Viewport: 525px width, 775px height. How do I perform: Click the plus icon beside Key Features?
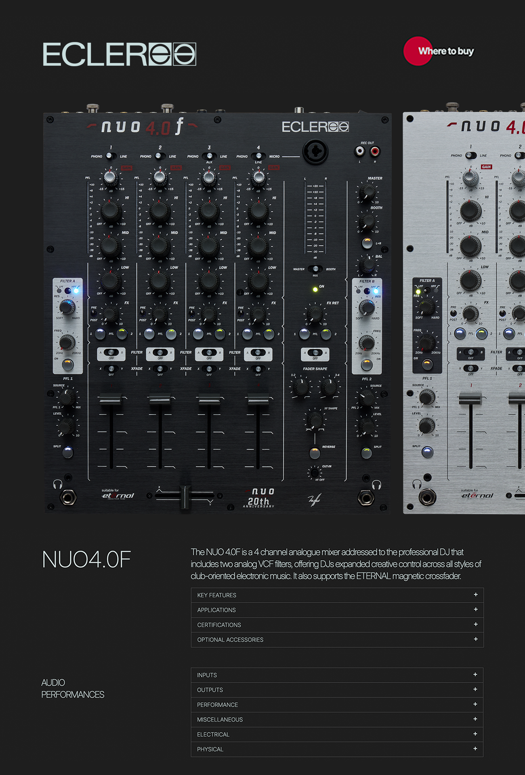475,595
